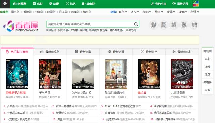
Task: Click 追龙II title text
Action: [142, 93]
